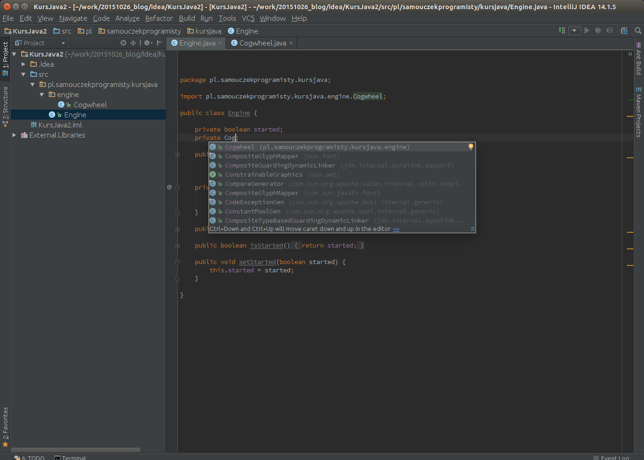
Task: Click the pi icon in completion popup
Action: 472,229
